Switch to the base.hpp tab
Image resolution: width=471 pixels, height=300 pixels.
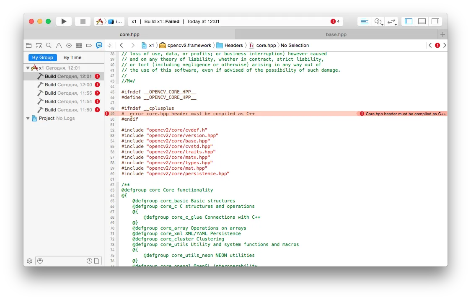pyautogui.click(x=336, y=34)
